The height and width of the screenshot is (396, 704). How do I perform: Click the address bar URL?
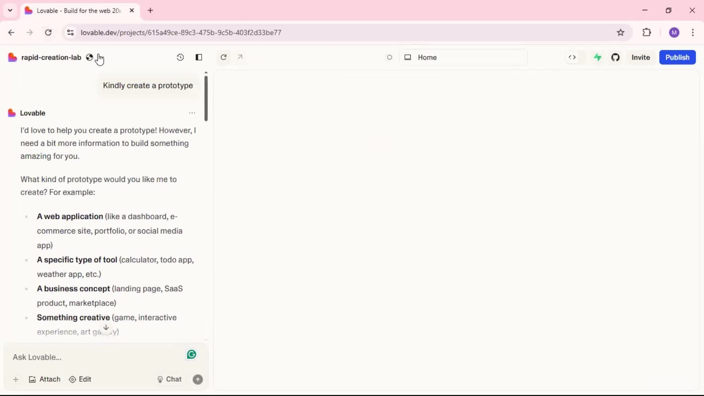click(181, 33)
